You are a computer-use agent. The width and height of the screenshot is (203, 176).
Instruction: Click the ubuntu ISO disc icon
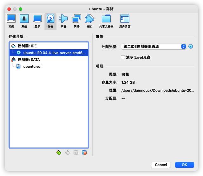pos(19,53)
